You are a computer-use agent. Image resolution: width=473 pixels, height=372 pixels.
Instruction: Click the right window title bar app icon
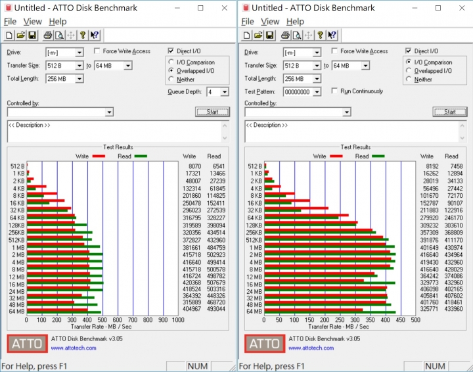pyautogui.click(x=246, y=8)
